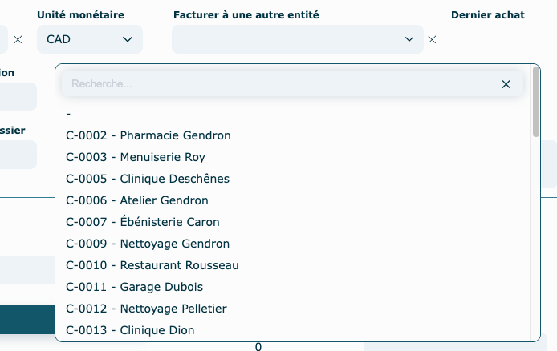The height and width of the screenshot is (351, 557).
Task: Click the dark teal bar at left
Action: coord(26,319)
